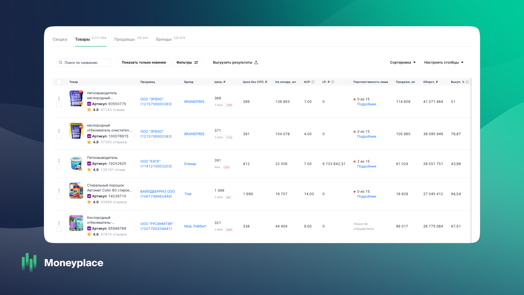Check the box for Елизар пятновыводитель row

tap(59, 167)
